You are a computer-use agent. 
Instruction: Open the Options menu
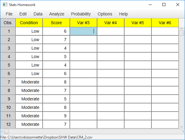105,14
